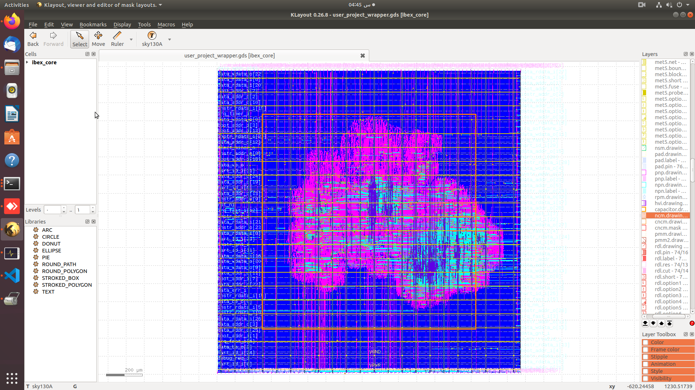This screenshot has height=390, width=695.
Task: Close the user_project_wrapper.gds tab
Action: (x=362, y=56)
